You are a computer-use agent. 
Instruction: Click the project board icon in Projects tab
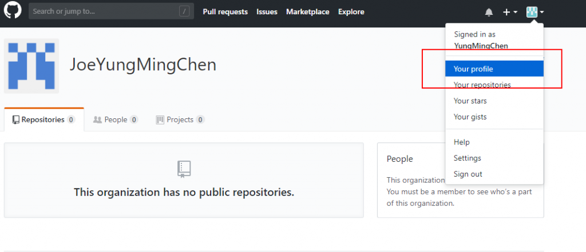tap(160, 120)
